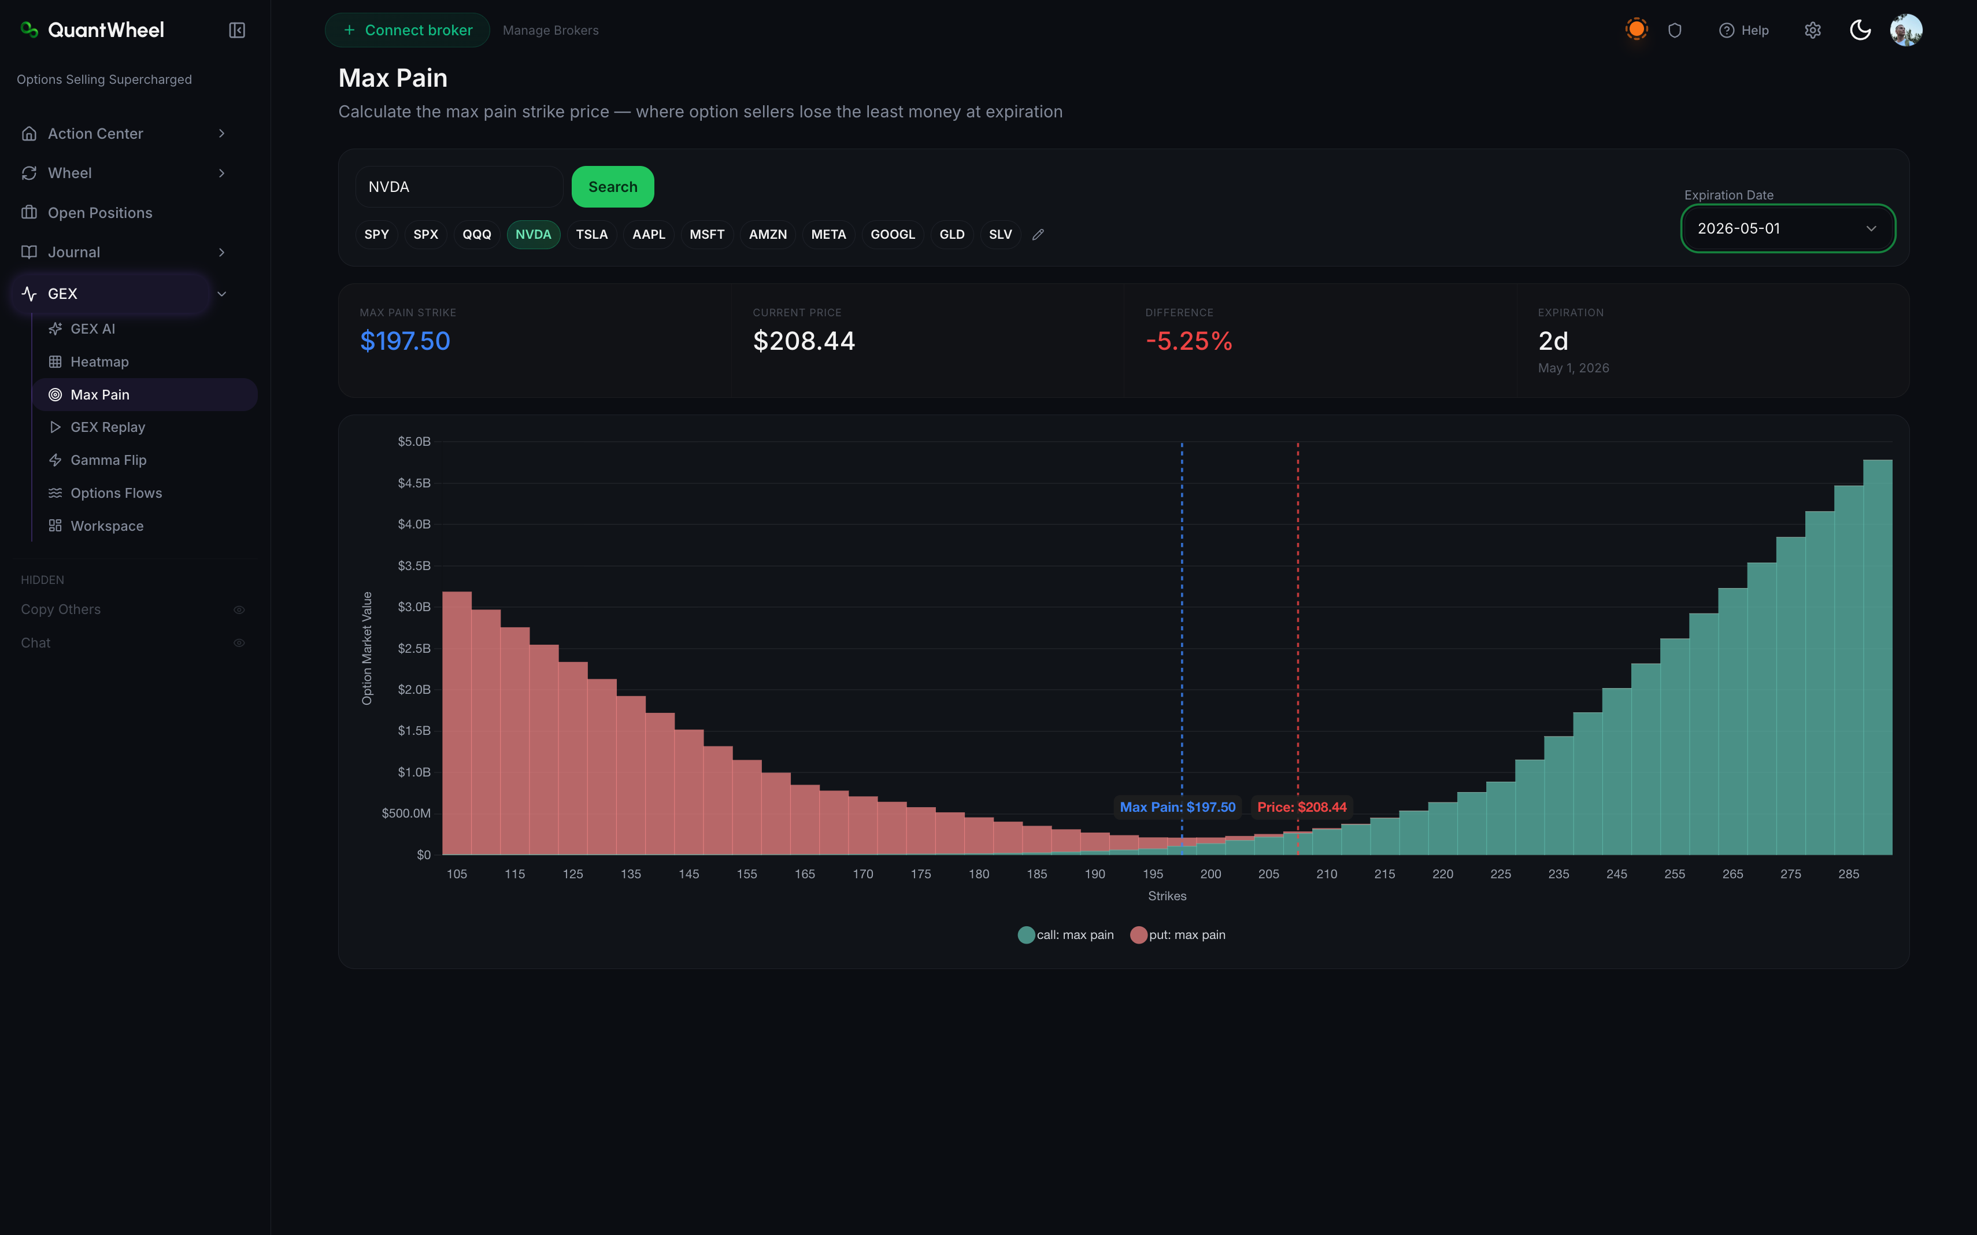Click the Action Center home icon
This screenshot has width=1977, height=1235.
[x=29, y=133]
